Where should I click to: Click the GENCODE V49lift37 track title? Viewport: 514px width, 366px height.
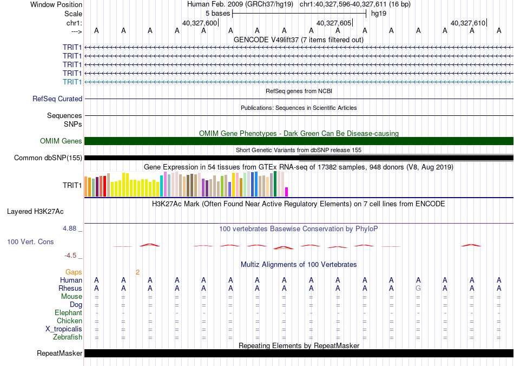pos(299,40)
